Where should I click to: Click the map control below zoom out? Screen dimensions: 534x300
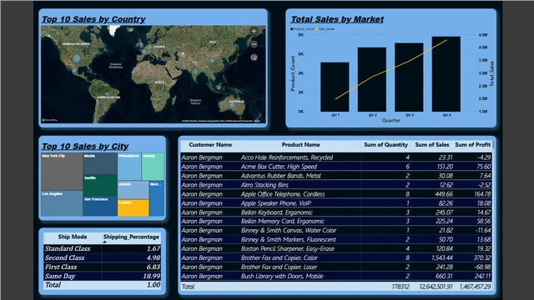click(254, 57)
